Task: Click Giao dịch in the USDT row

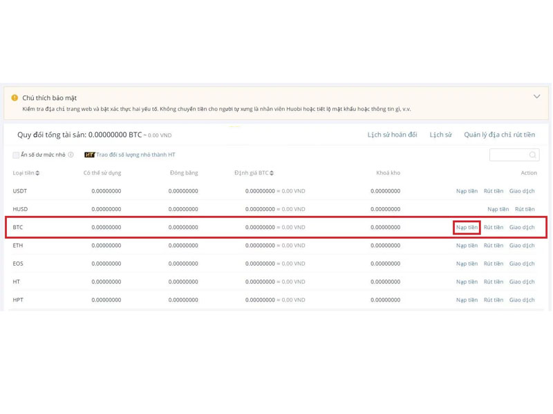Action: pos(522,191)
